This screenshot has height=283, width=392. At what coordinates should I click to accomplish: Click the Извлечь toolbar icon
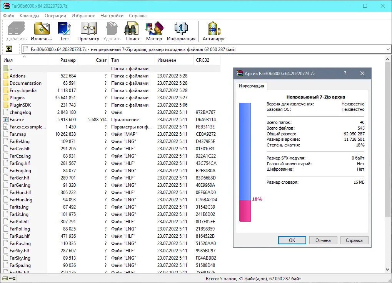tap(42, 31)
